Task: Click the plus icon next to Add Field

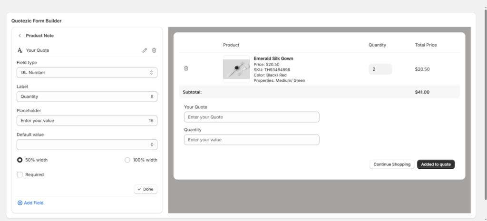Action: coord(20,203)
